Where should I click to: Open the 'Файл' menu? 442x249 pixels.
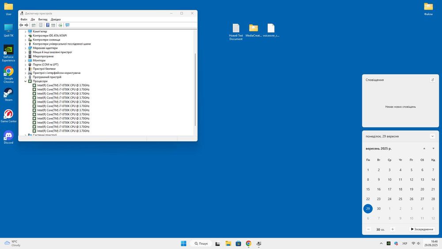click(24, 19)
